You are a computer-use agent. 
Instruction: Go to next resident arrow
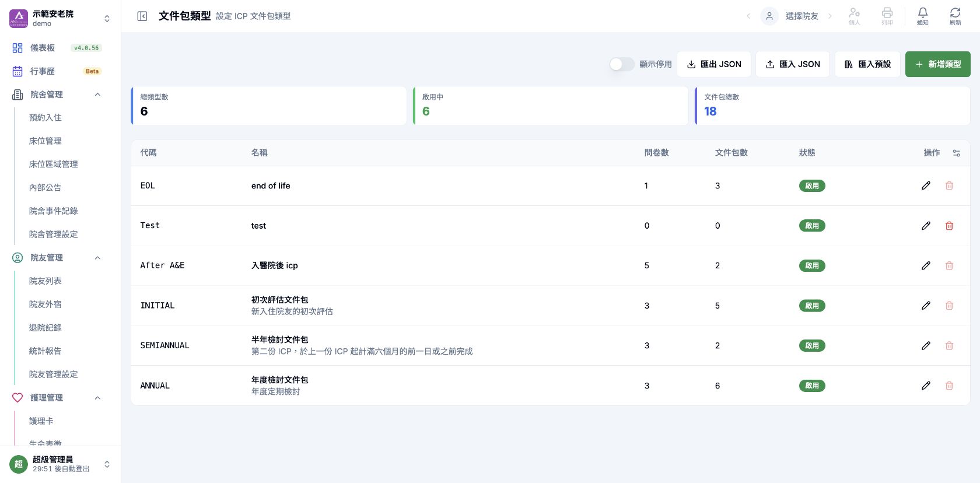click(830, 16)
